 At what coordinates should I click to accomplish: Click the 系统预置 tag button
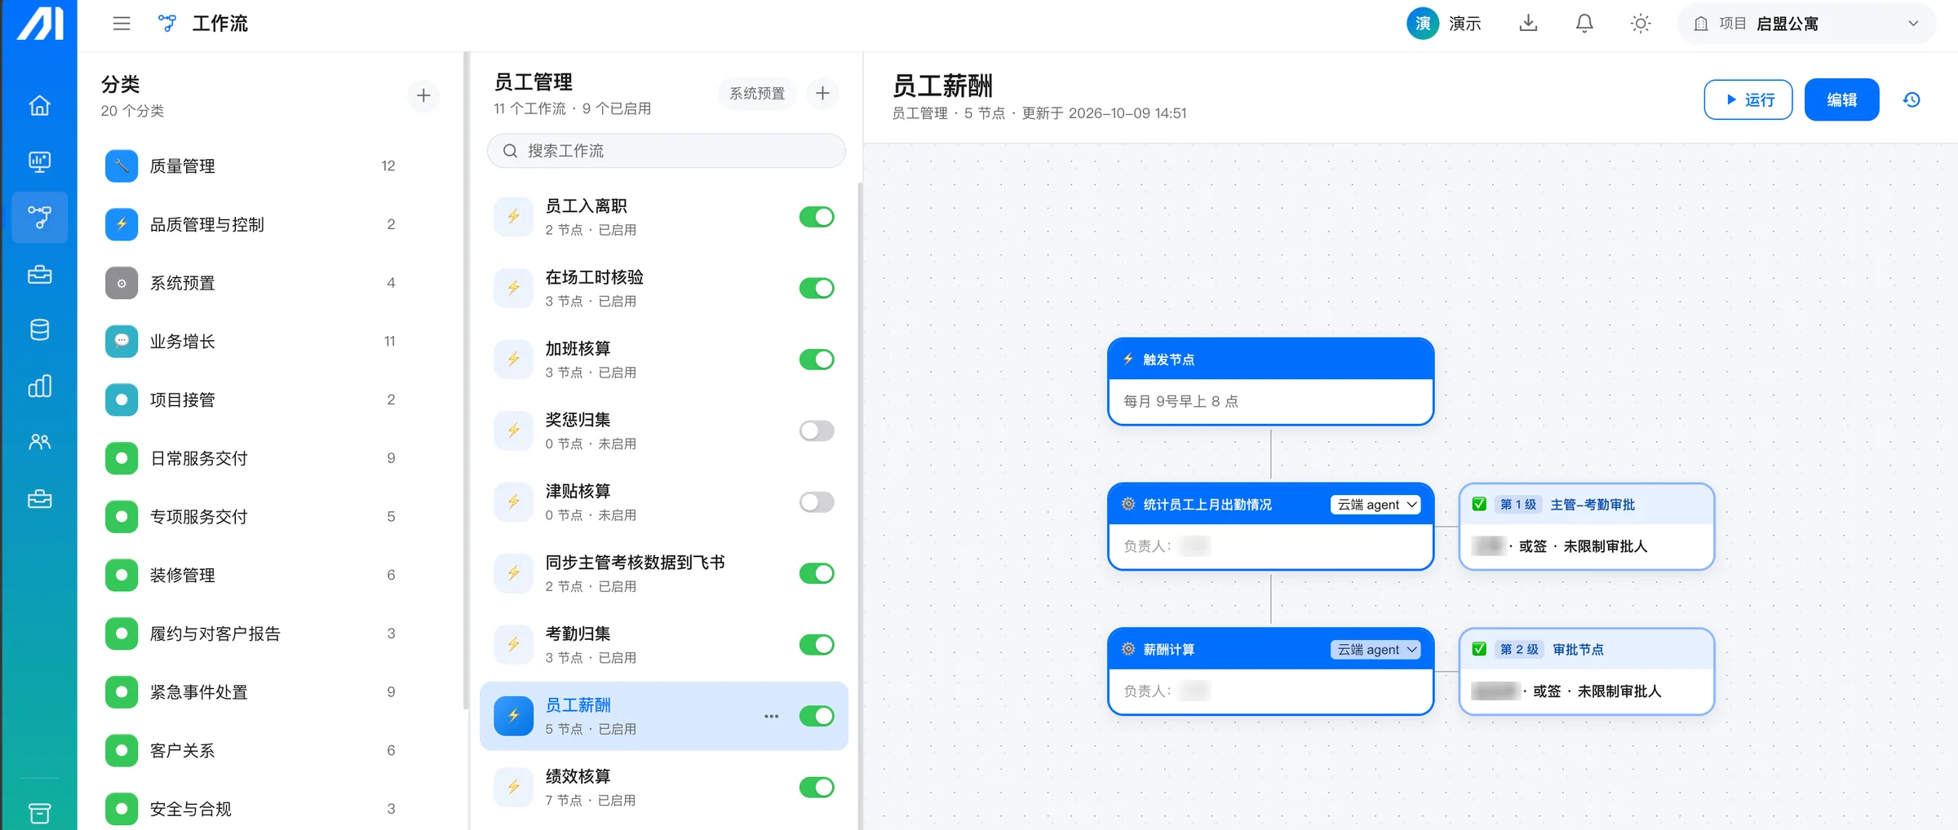click(757, 94)
